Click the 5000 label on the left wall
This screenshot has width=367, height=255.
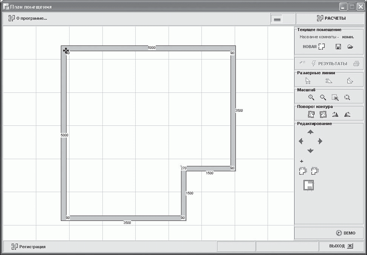pos(64,135)
